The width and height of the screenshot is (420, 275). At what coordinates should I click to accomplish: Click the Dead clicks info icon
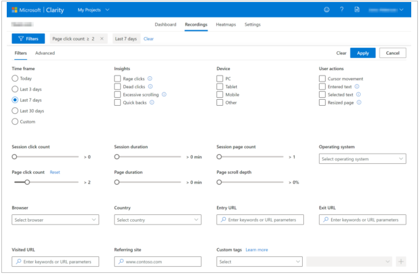pyautogui.click(x=150, y=86)
